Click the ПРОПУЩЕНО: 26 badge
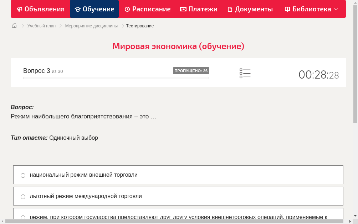 pos(191,70)
